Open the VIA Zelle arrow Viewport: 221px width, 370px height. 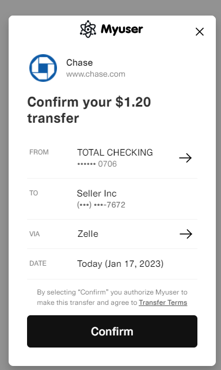[186, 234]
